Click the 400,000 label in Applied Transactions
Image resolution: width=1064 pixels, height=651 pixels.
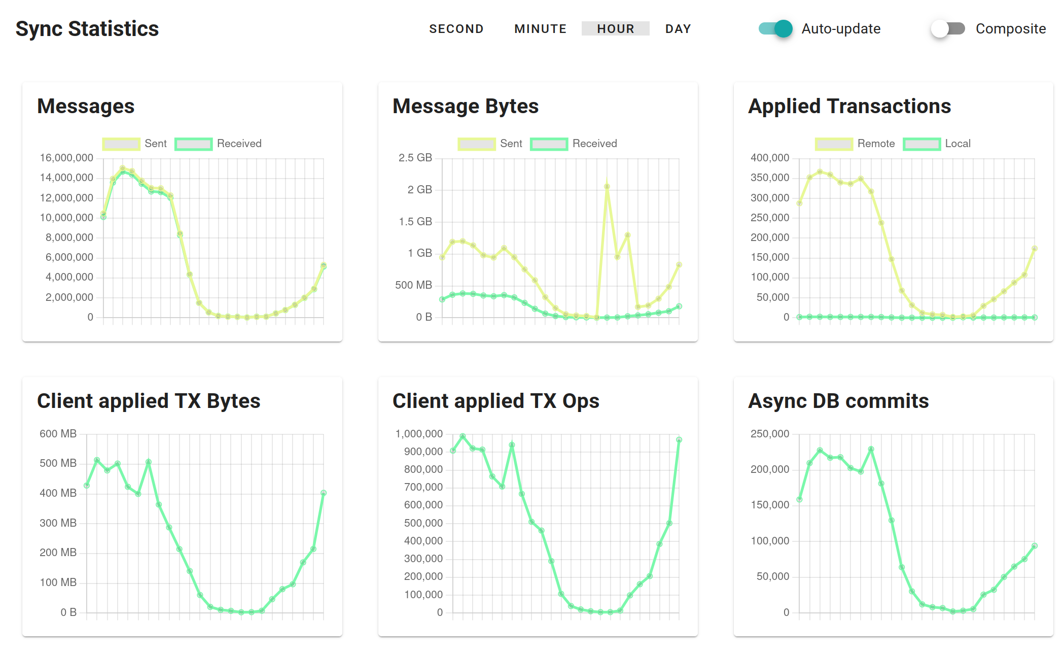770,158
